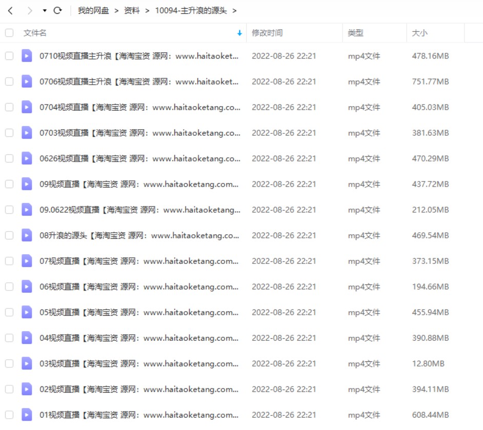Navigate to 资料 breadcrumb folder

pos(132,11)
